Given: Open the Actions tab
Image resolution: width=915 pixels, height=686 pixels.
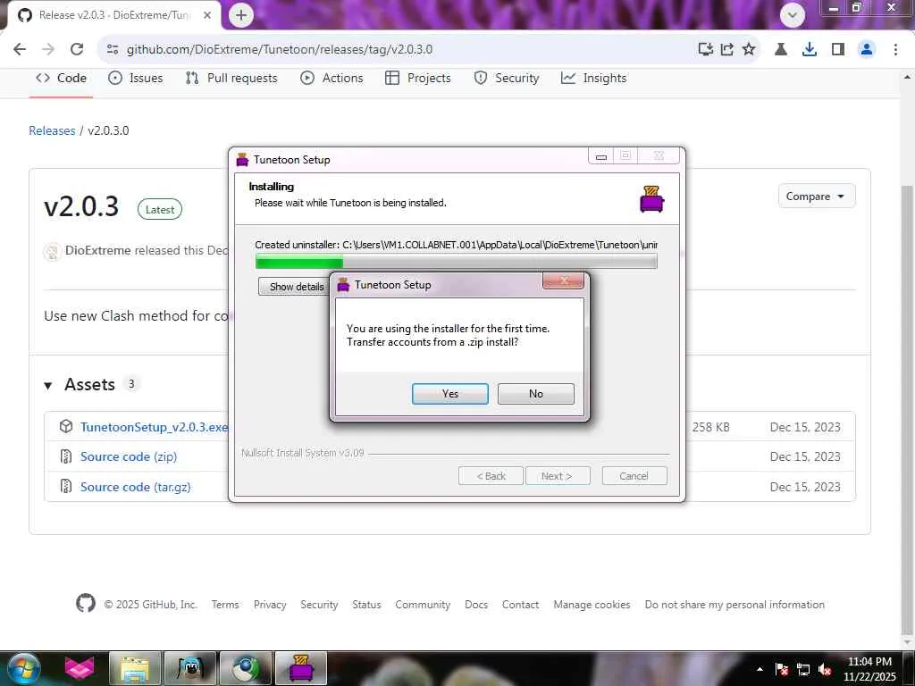Looking at the screenshot, I should (x=332, y=79).
